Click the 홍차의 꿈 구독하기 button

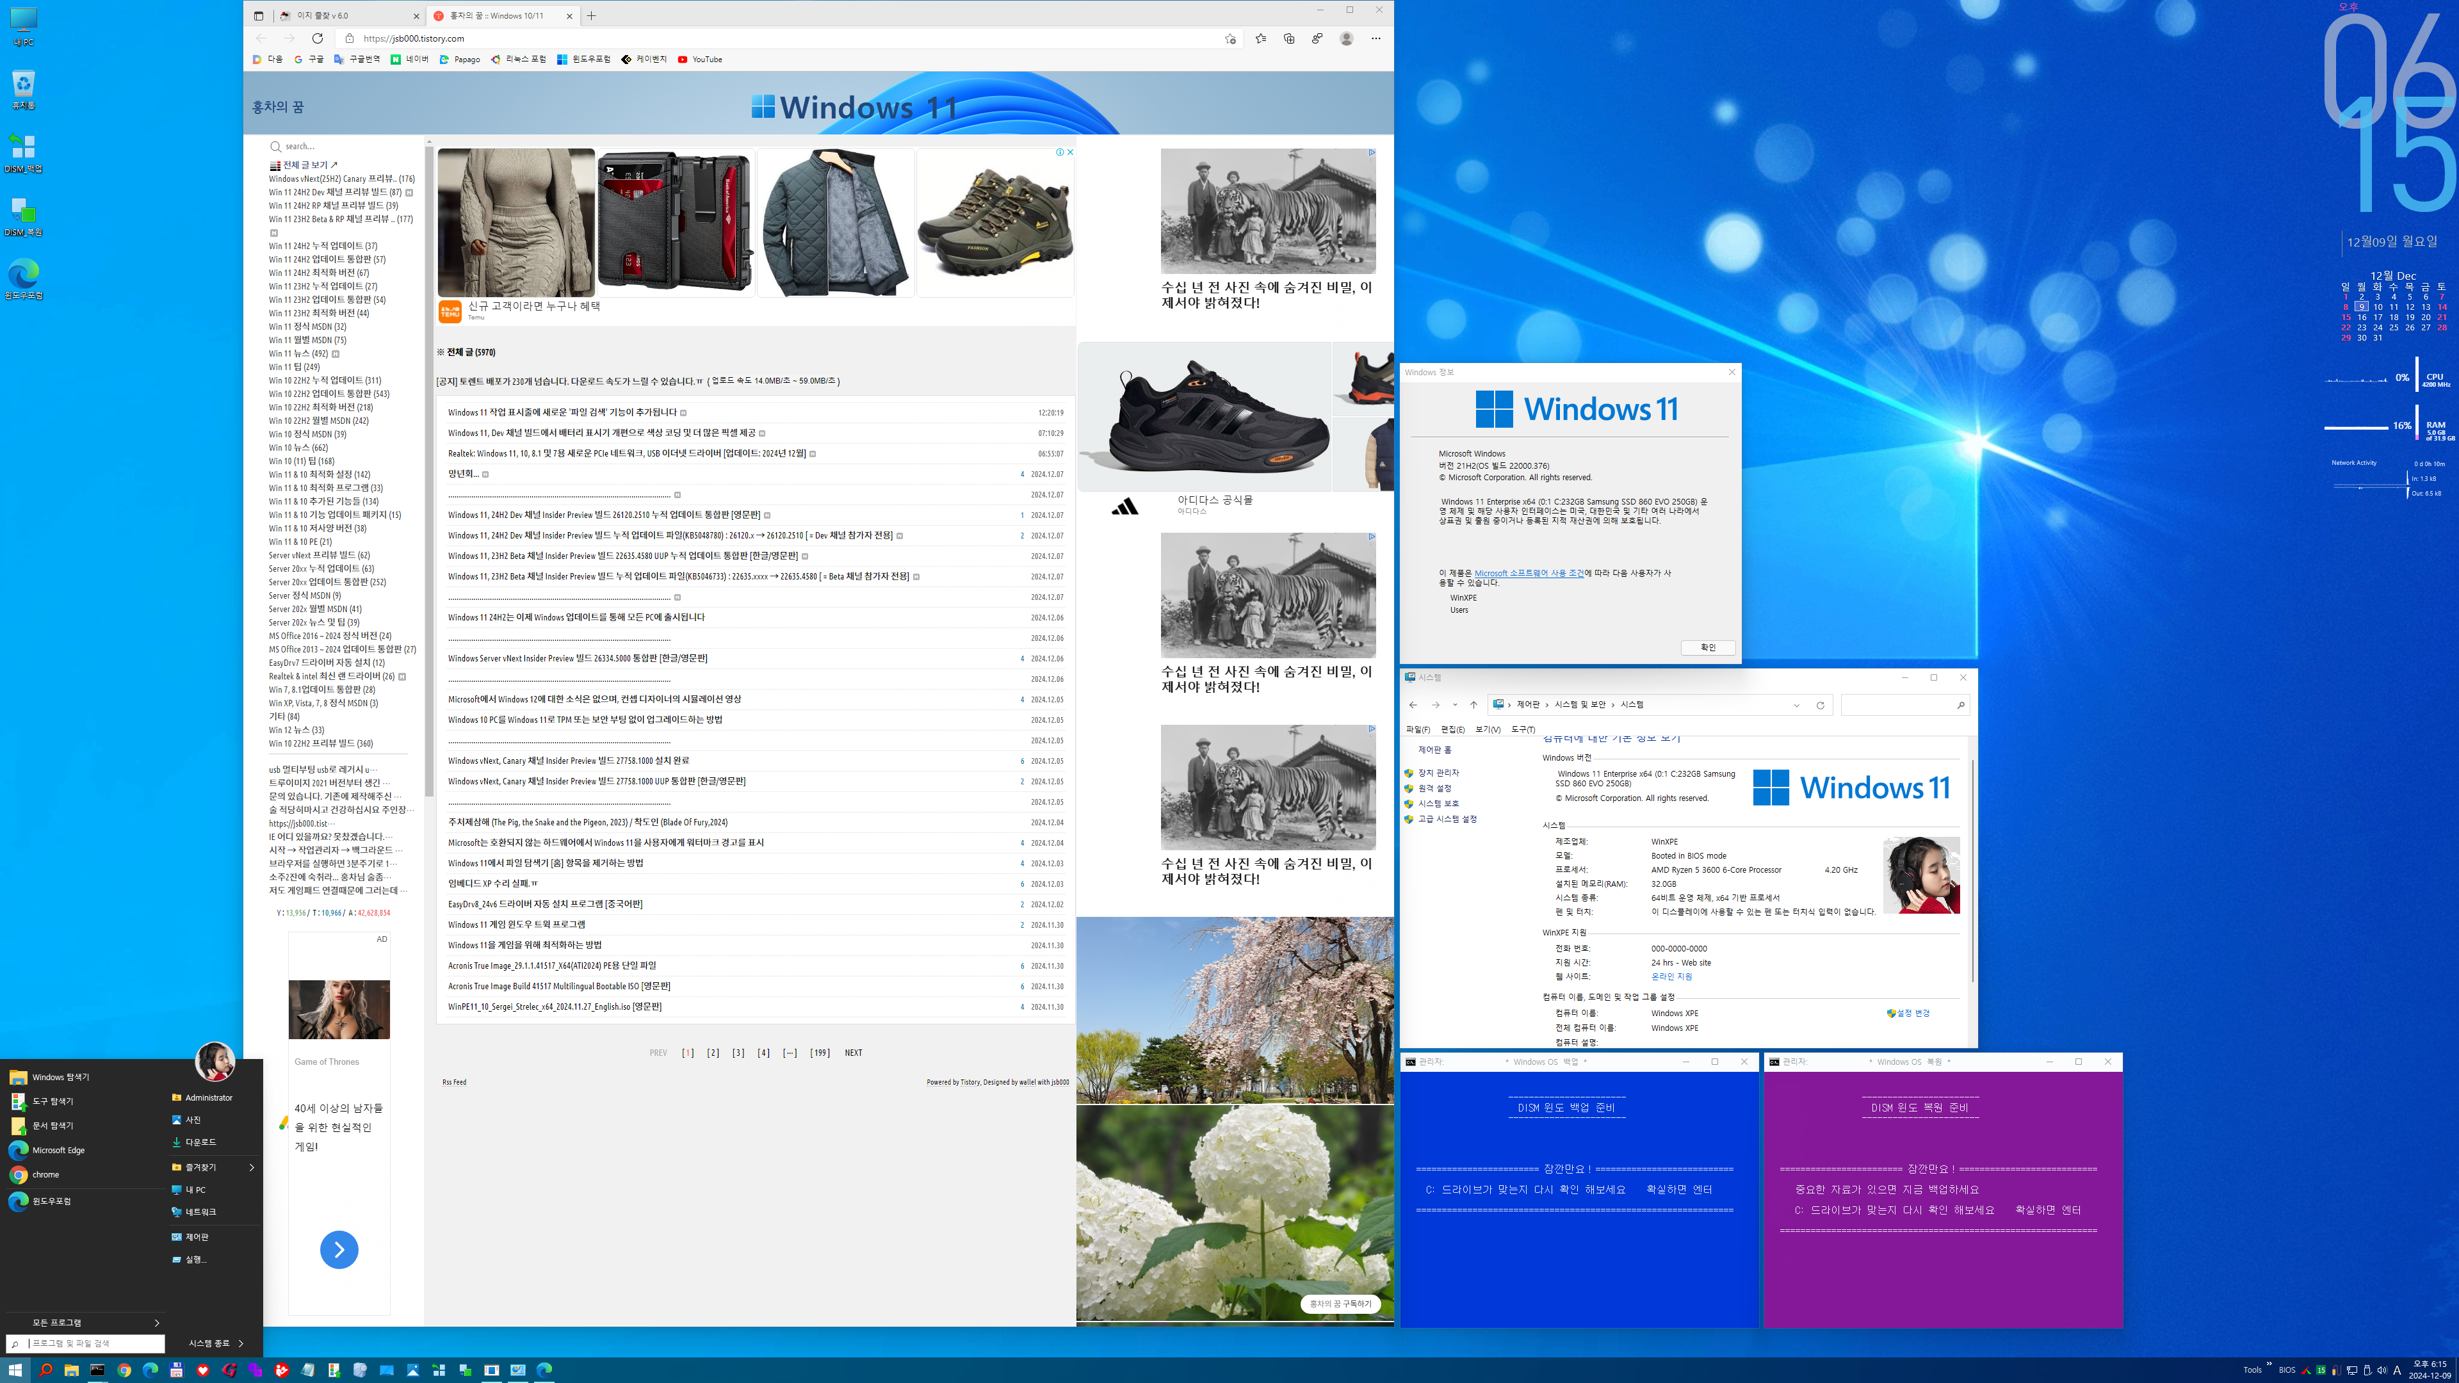coord(1339,1304)
